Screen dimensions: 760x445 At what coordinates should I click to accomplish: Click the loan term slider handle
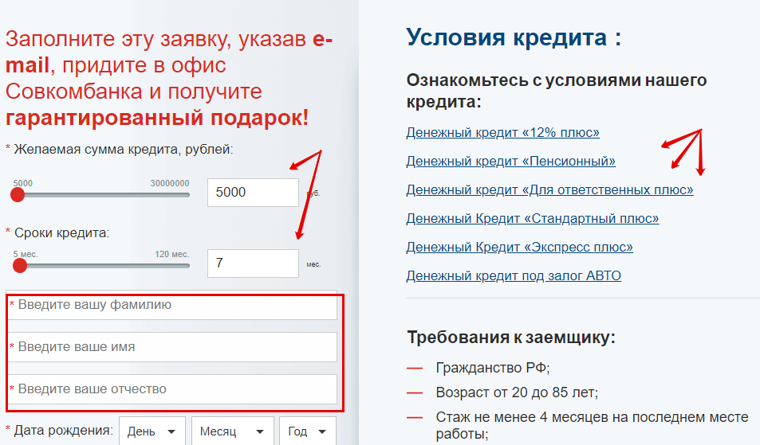click(x=20, y=265)
